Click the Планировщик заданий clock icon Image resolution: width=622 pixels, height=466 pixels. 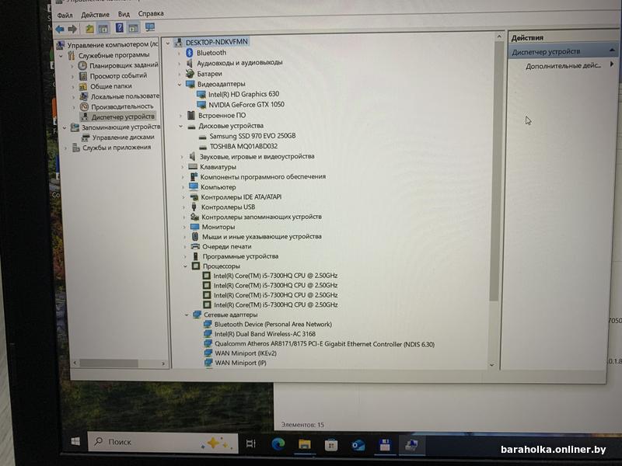(82, 65)
